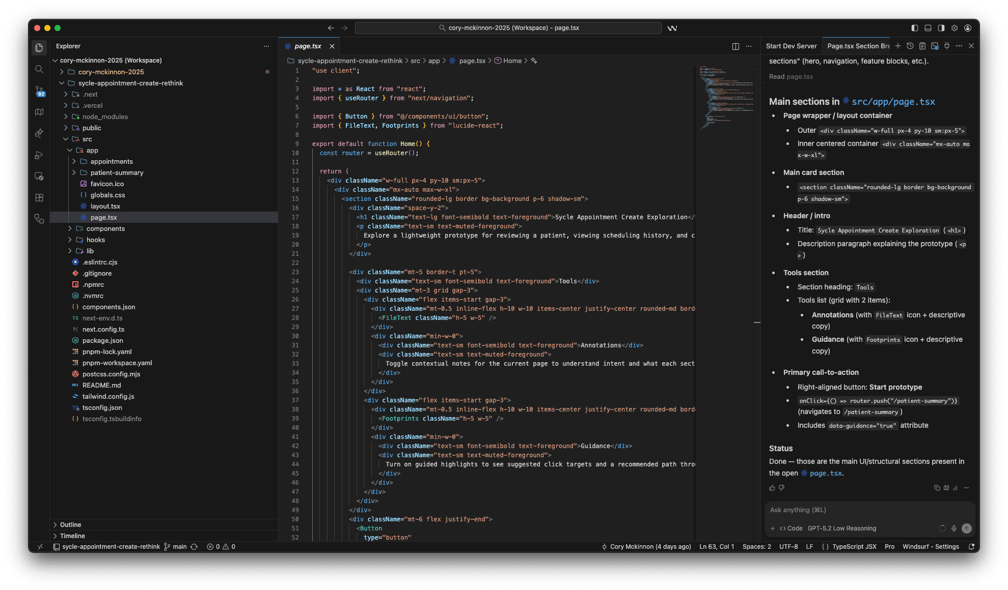Open the Extensions panel
Screen dimensions: 1008x590
click(39, 196)
